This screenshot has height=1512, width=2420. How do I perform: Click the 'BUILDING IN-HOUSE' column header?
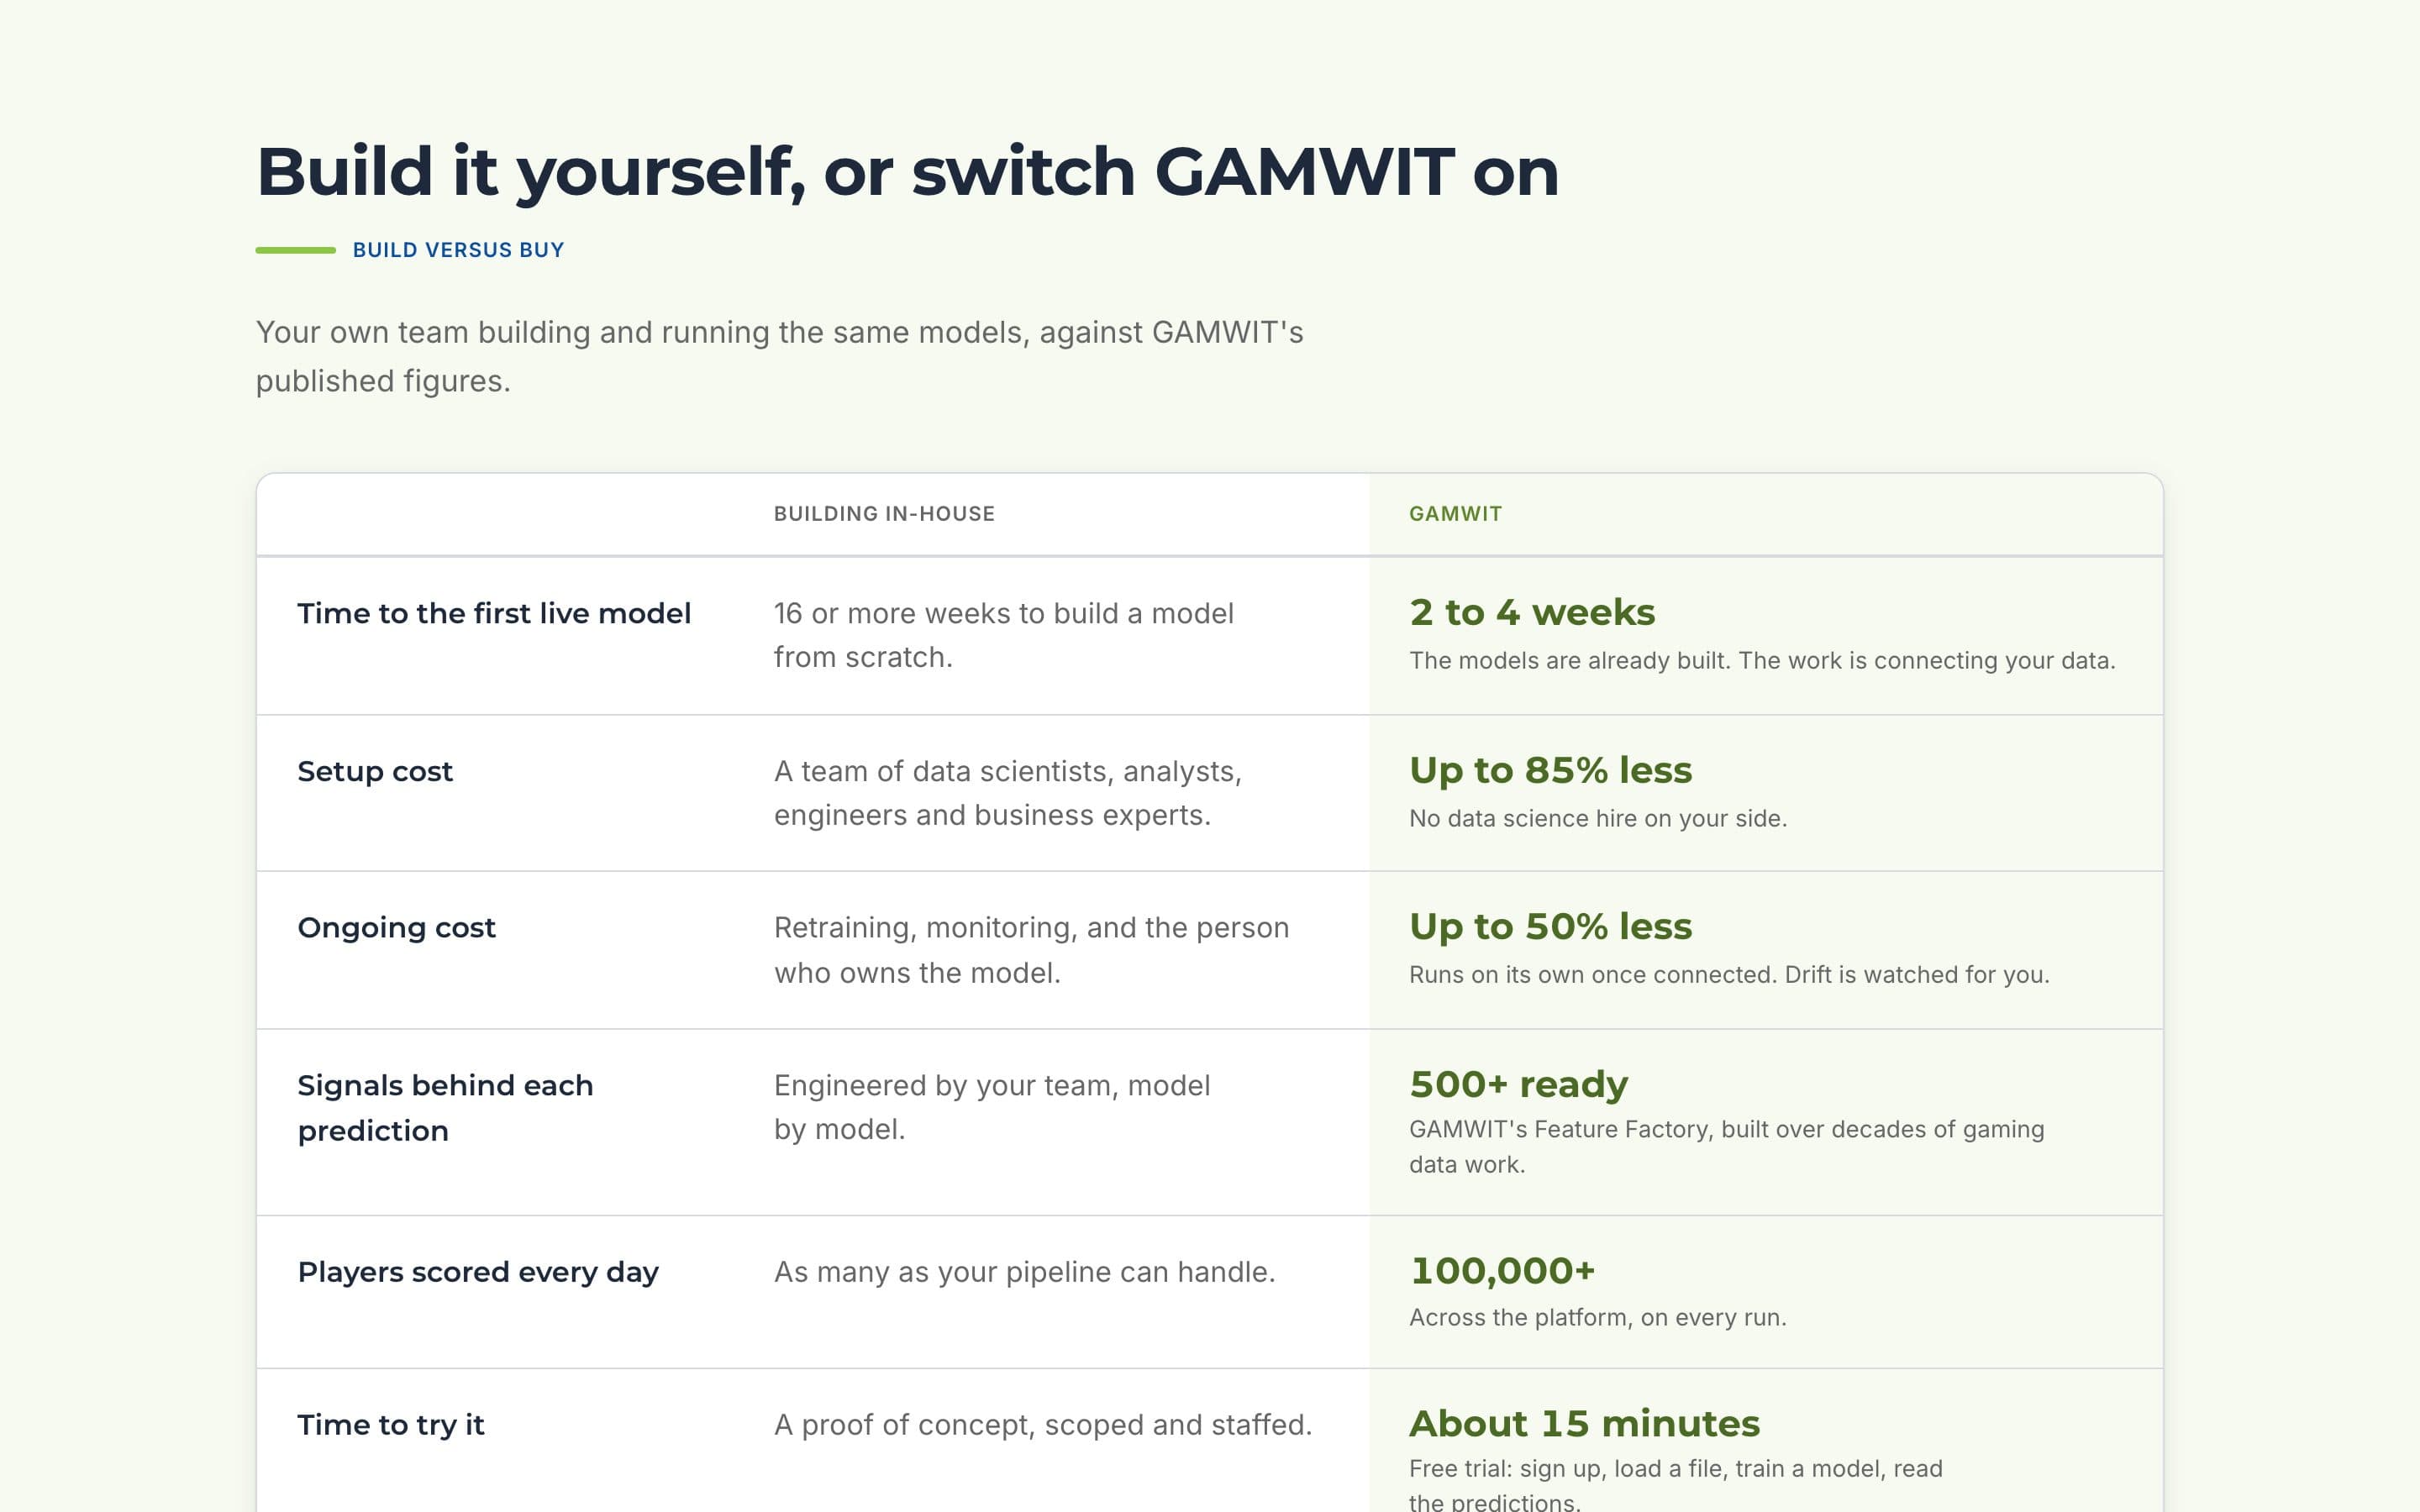point(884,514)
